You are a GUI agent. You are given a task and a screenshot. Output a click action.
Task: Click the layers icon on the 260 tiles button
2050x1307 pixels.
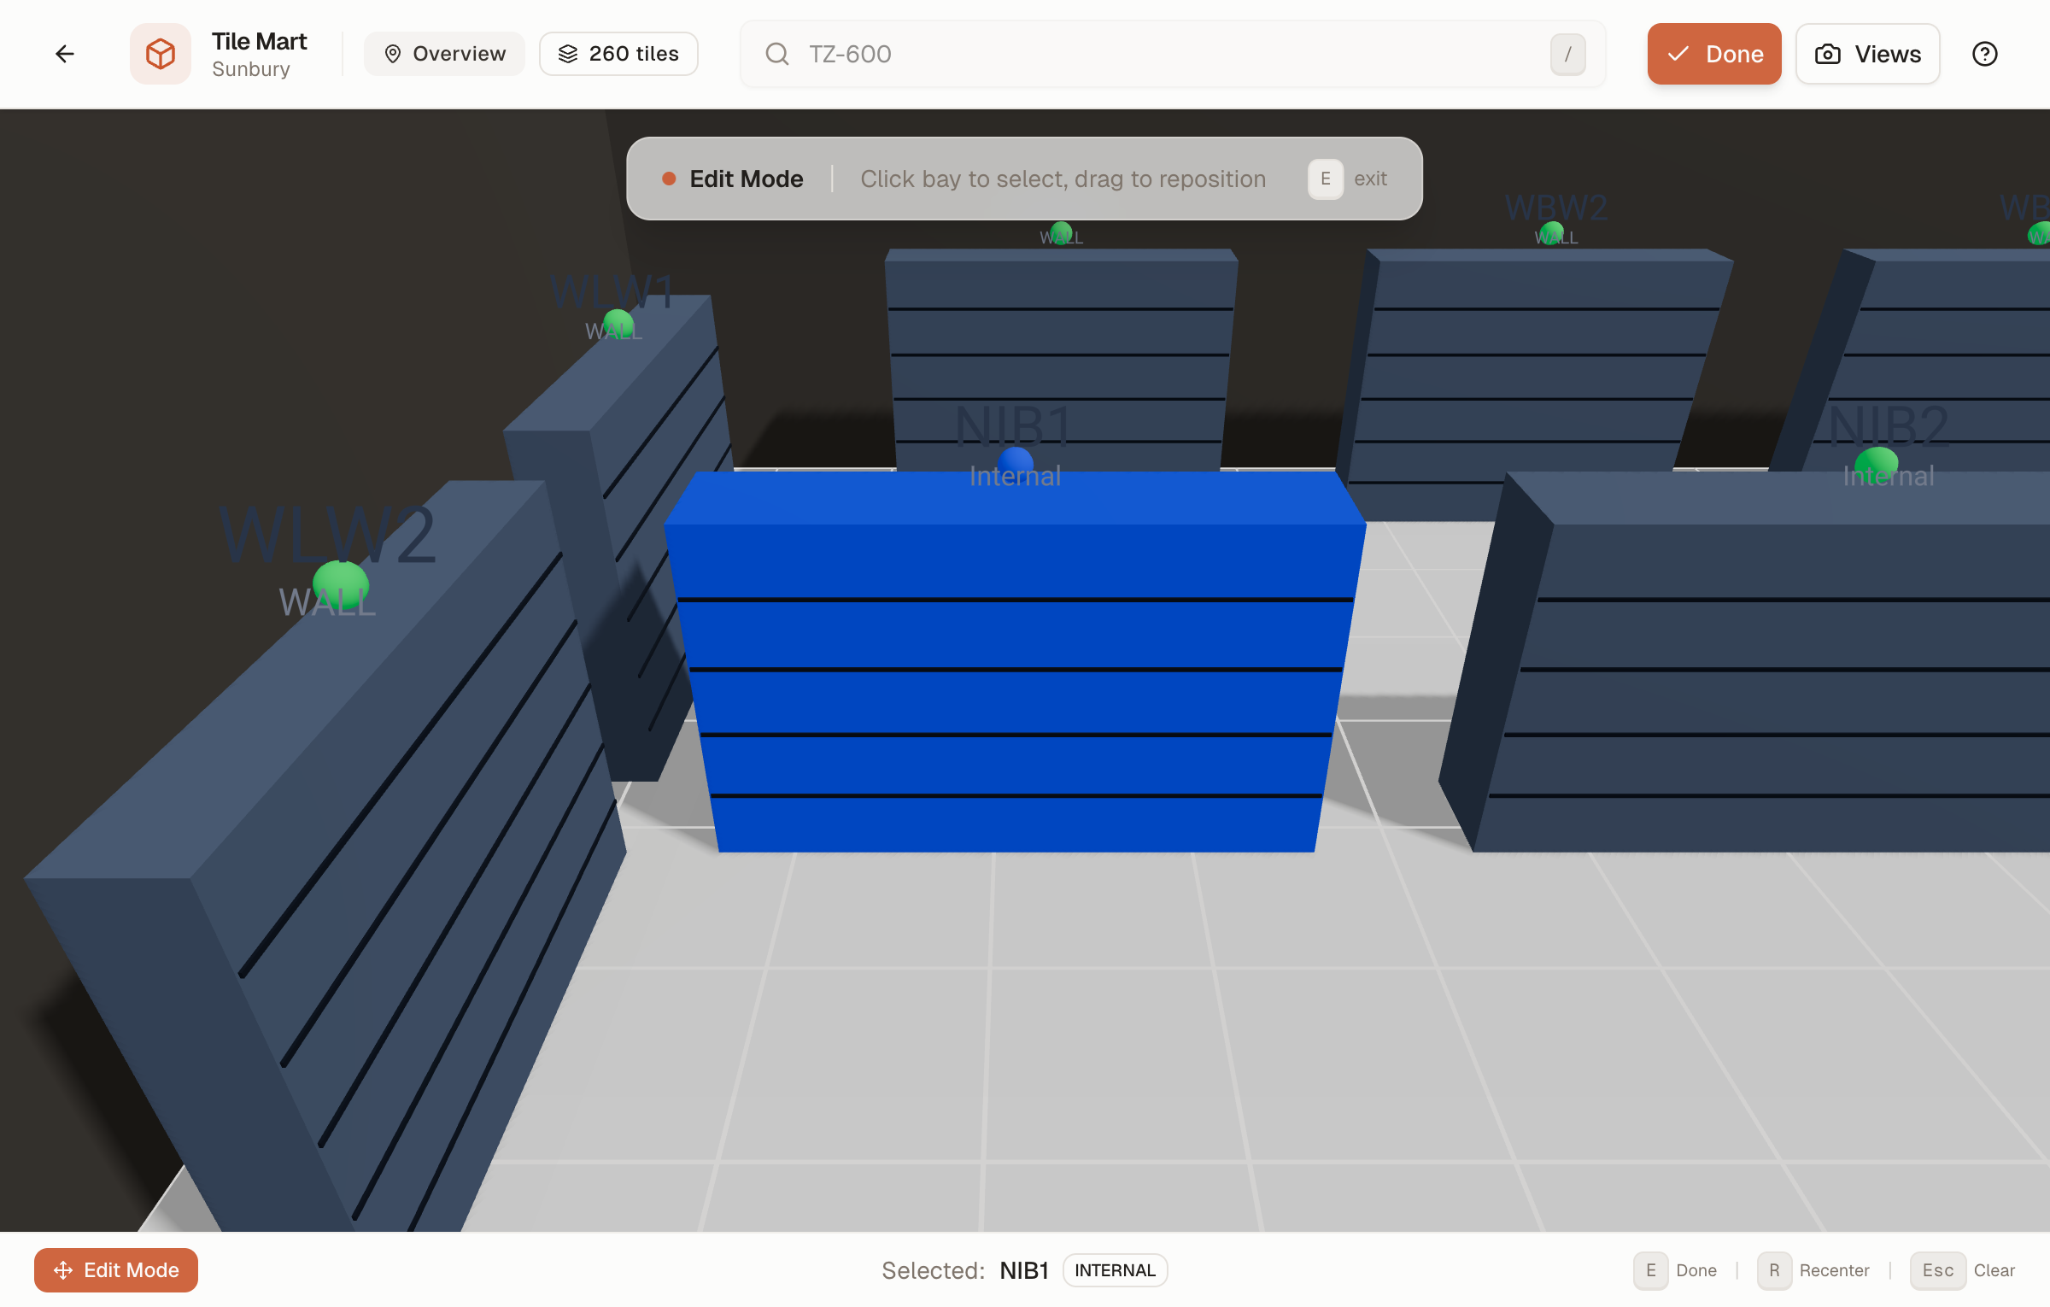pyautogui.click(x=568, y=53)
